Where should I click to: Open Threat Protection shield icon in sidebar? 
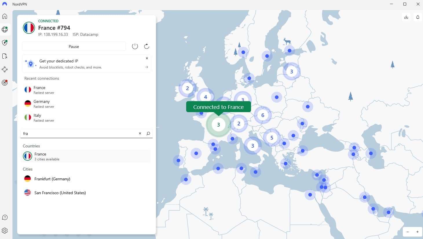[5, 43]
